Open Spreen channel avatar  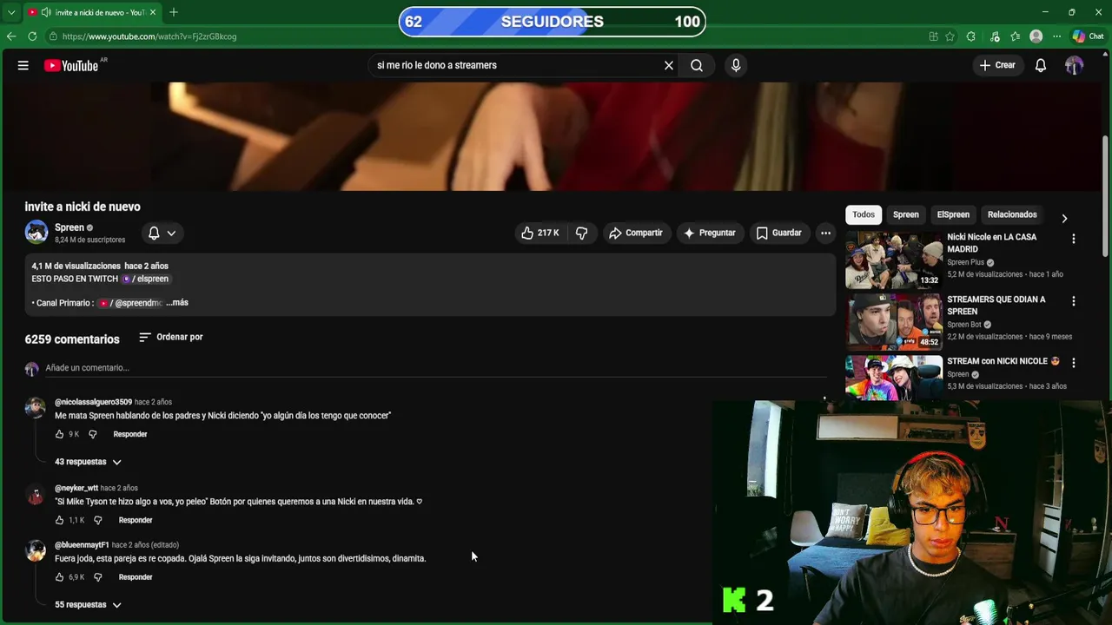pos(36,232)
